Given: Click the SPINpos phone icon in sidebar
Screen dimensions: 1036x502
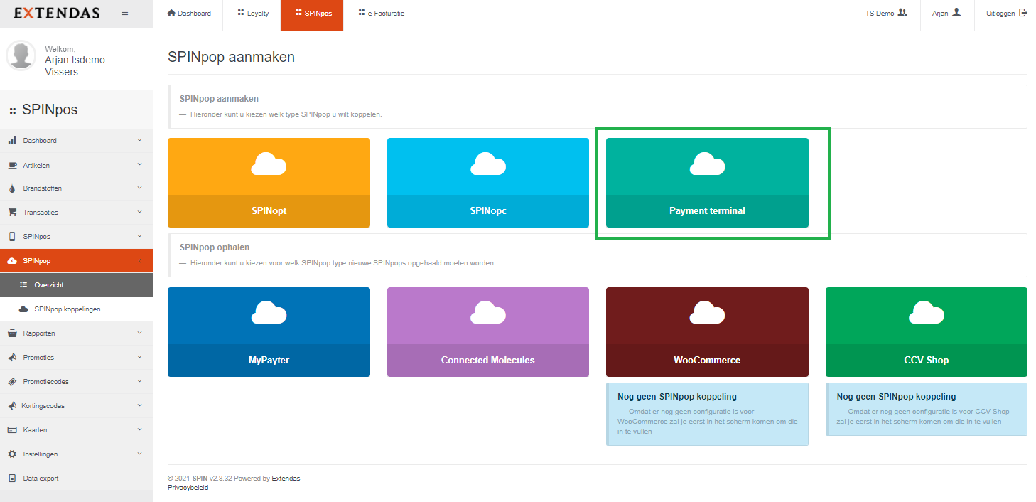Looking at the screenshot, I should coord(12,236).
